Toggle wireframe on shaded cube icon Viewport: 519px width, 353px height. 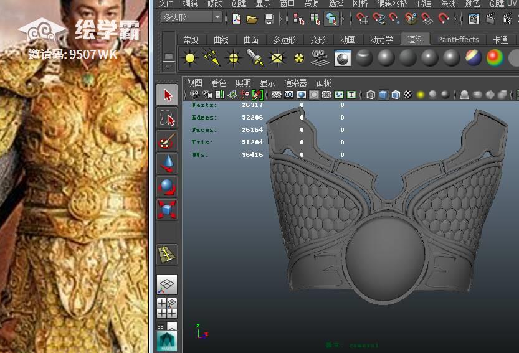396,95
